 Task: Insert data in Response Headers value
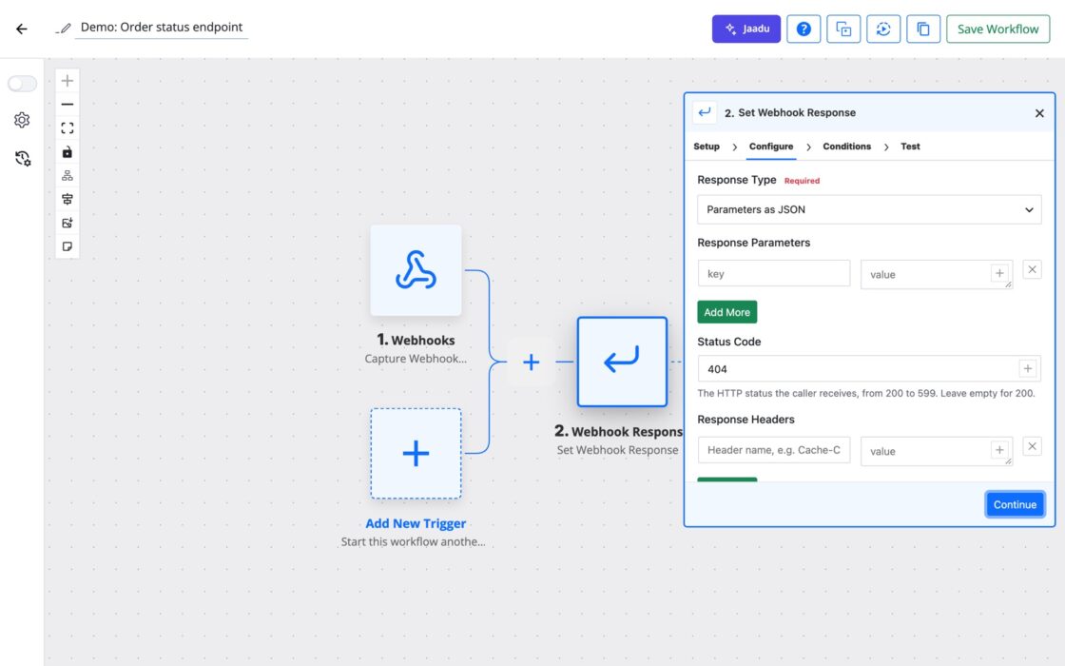pyautogui.click(x=999, y=450)
